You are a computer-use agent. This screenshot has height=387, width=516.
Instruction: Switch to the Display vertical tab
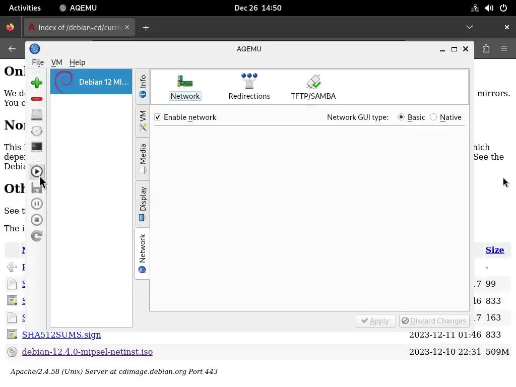pyautogui.click(x=143, y=204)
